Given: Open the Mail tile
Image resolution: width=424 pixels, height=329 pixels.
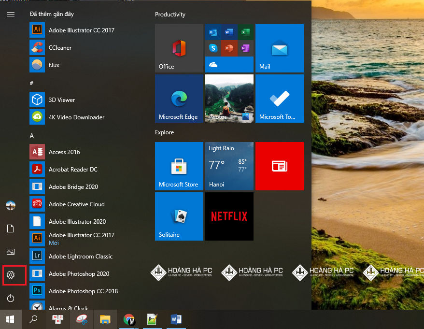Looking at the screenshot, I should [x=279, y=48].
